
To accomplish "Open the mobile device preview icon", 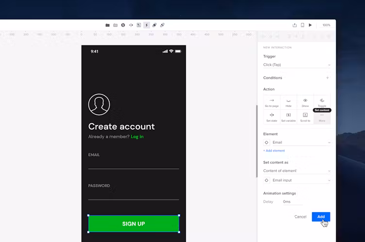I will pos(302,25).
